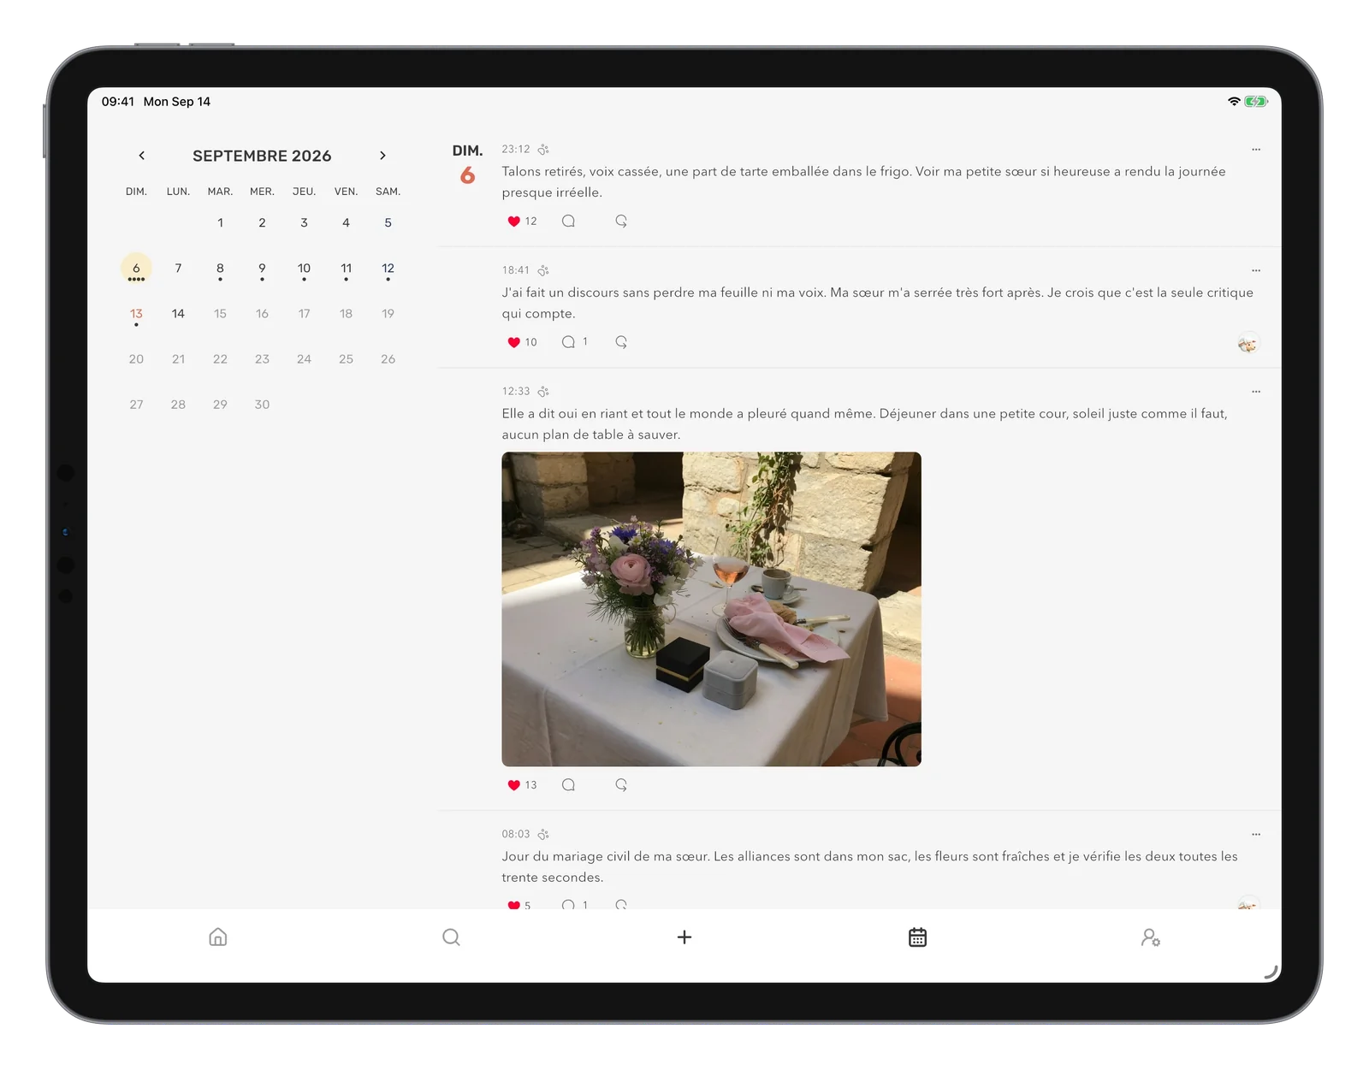Open the Calendar tab in bottom bar
The height and width of the screenshot is (1070, 1369).
click(917, 937)
